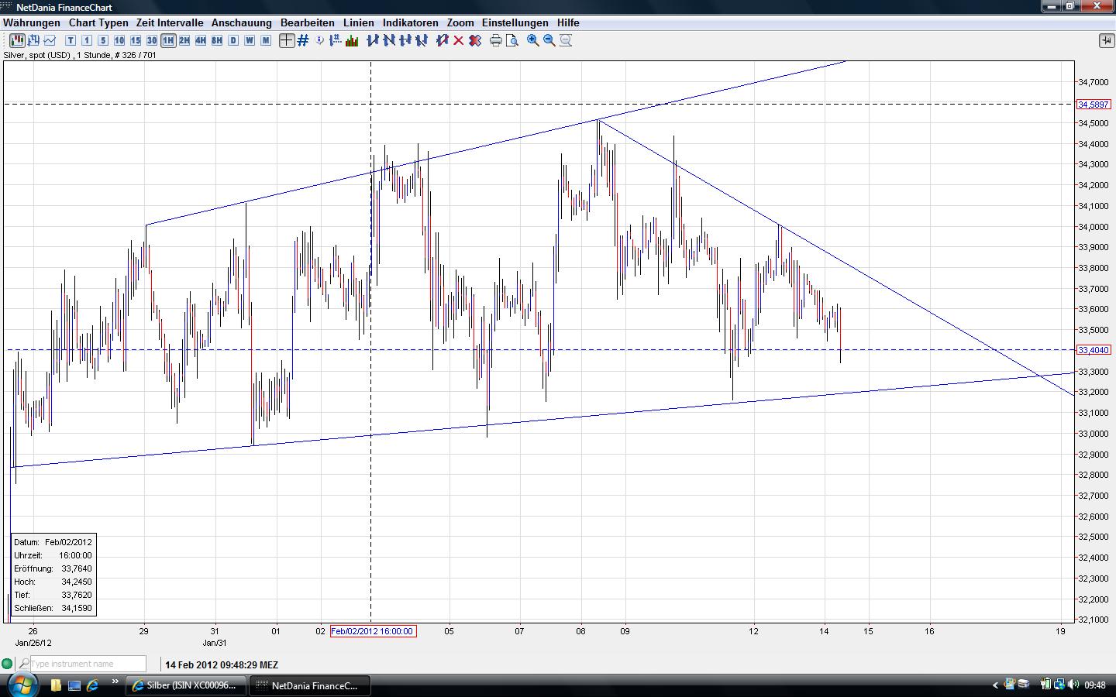Zoom out using the magnifier minus icon

click(x=549, y=40)
